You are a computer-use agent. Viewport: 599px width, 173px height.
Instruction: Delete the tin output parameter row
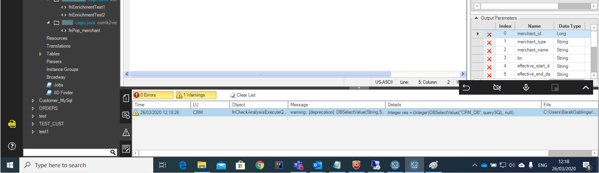coord(489,59)
